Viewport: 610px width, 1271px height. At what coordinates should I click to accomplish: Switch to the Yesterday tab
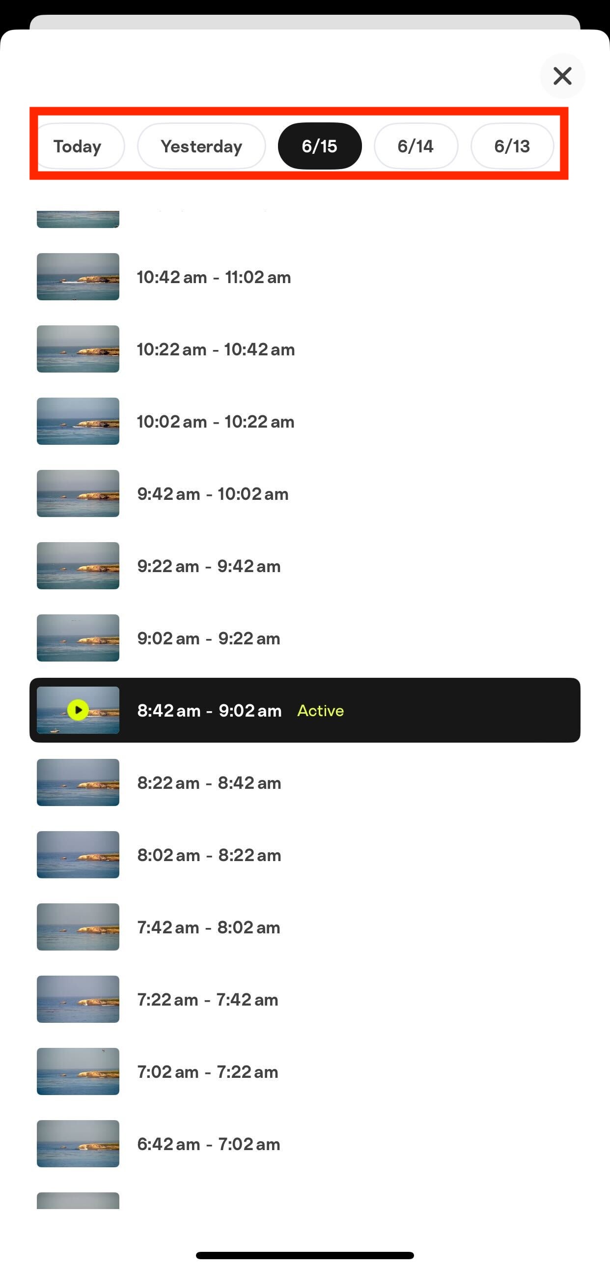pyautogui.click(x=201, y=146)
